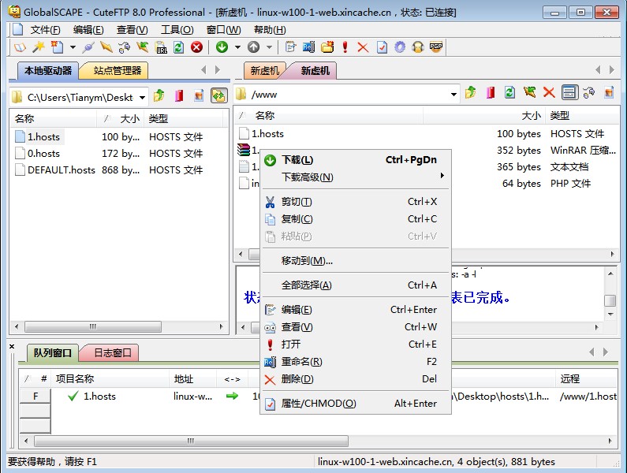Choose 重命名(R) in the context menu
Screen dimensions: 627x473
click(x=356, y=362)
